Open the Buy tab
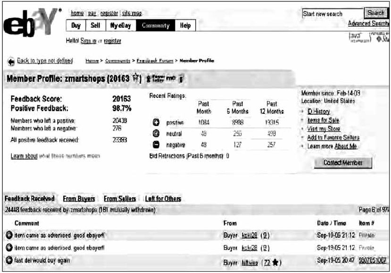 coord(75,26)
